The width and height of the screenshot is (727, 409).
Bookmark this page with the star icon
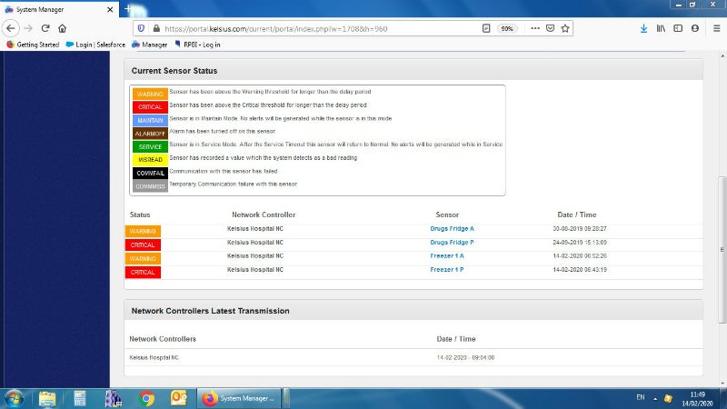tap(566, 28)
